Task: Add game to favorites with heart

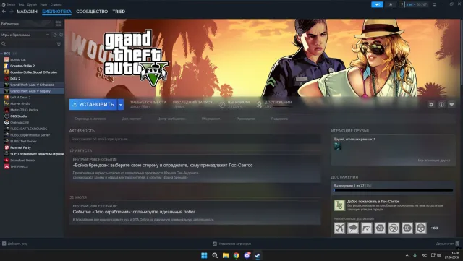Action: click(451, 105)
